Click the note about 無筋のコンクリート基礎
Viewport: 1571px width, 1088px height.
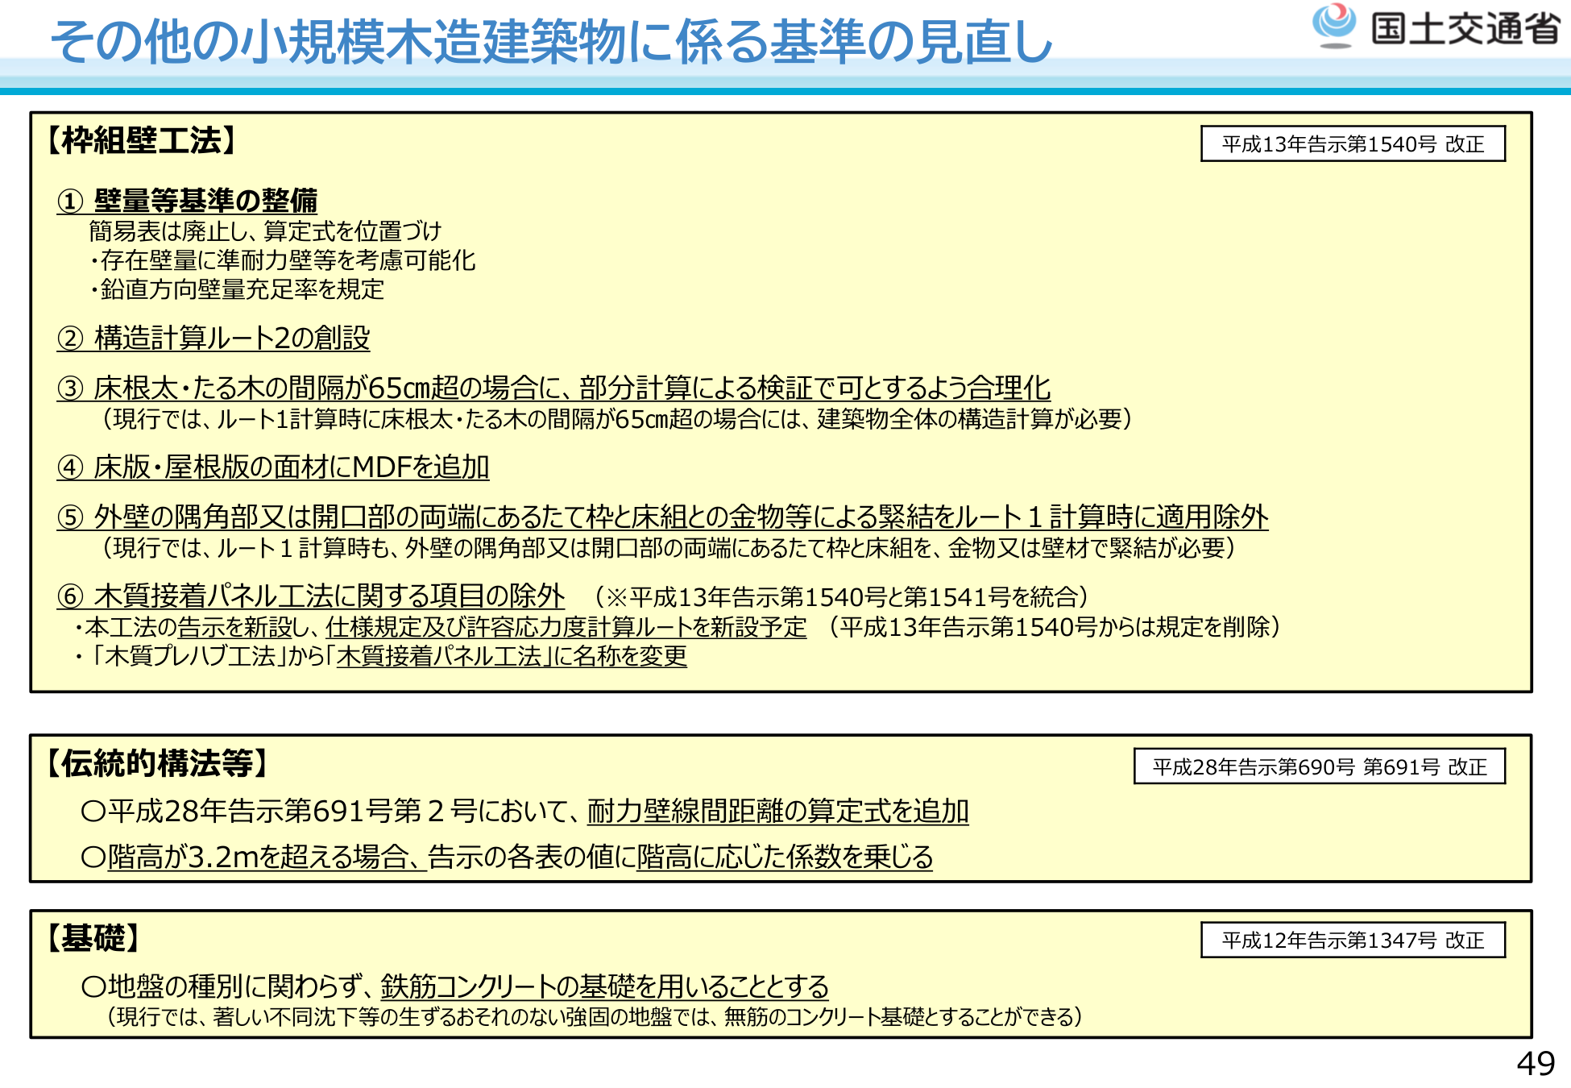tap(594, 1017)
